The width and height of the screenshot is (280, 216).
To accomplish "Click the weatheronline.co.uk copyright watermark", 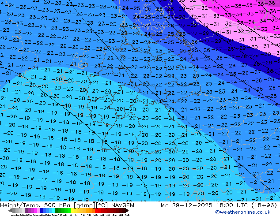I will [x=243, y=212].
